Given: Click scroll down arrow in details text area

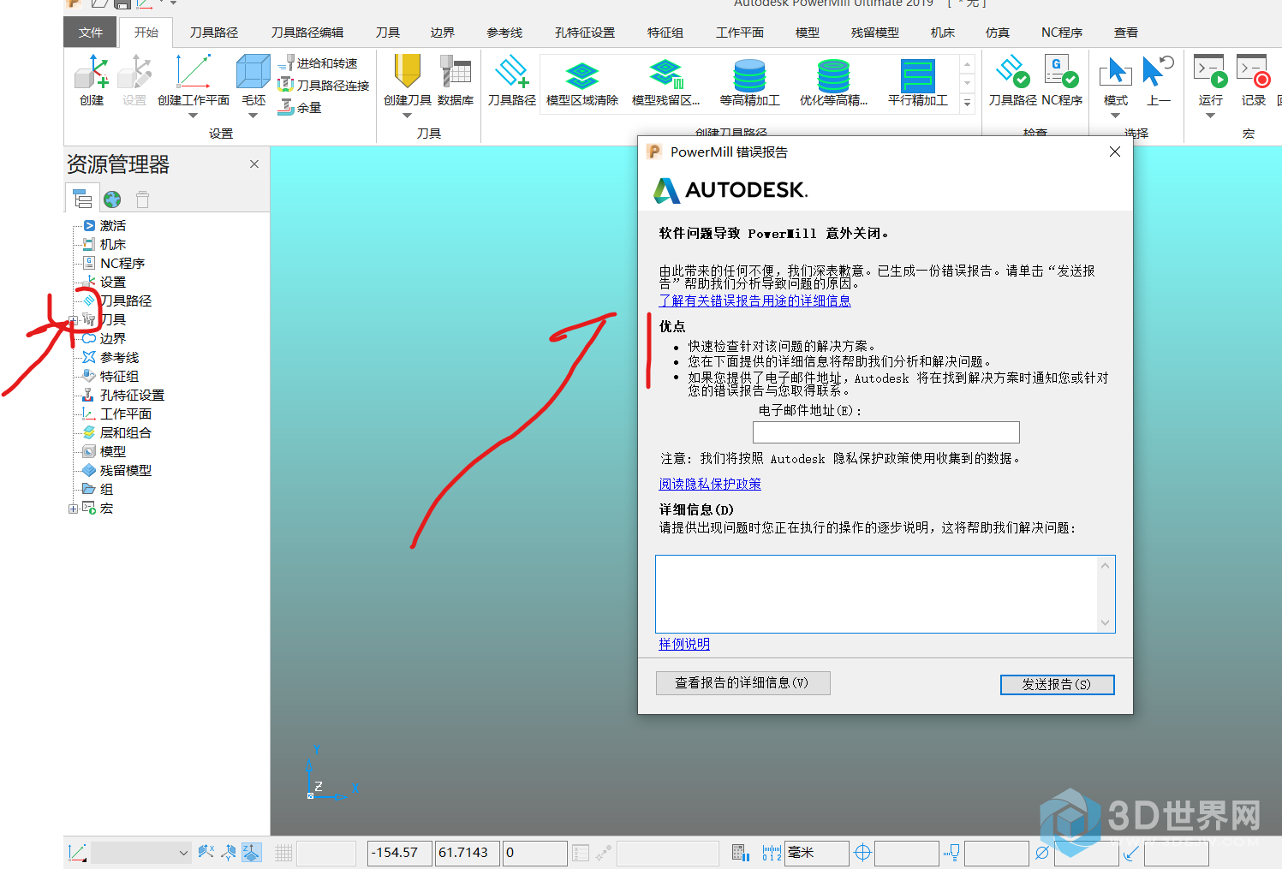Looking at the screenshot, I should [x=1106, y=622].
